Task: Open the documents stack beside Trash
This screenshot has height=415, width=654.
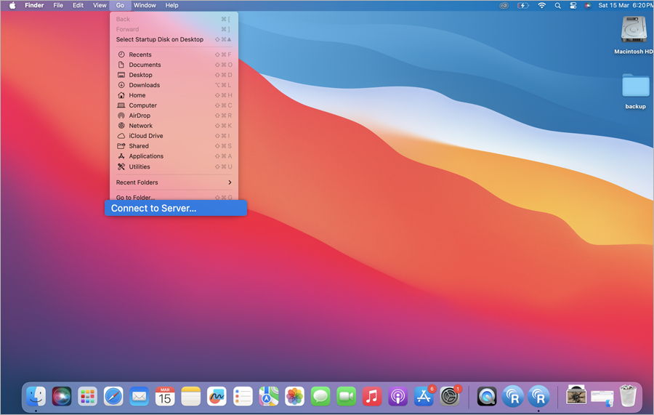Action: click(602, 397)
